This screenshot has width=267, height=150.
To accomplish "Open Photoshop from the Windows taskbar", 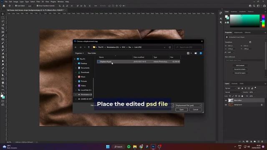I will [153, 147].
